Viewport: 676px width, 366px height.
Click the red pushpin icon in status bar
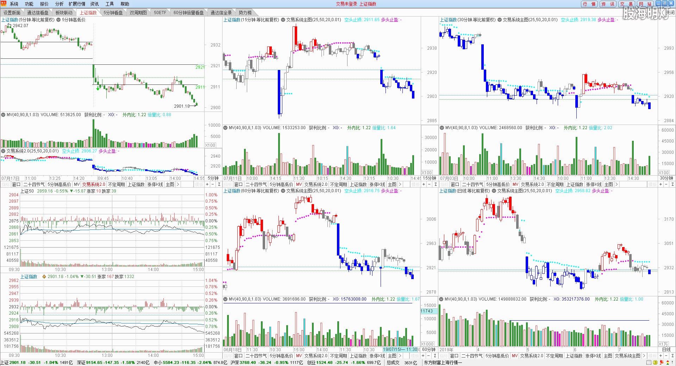662,362
